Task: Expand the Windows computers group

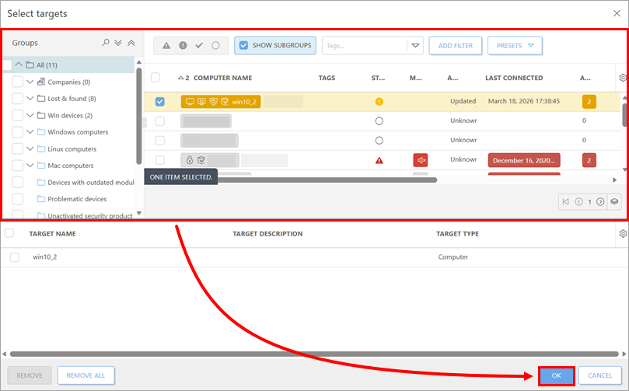Action: [30, 132]
